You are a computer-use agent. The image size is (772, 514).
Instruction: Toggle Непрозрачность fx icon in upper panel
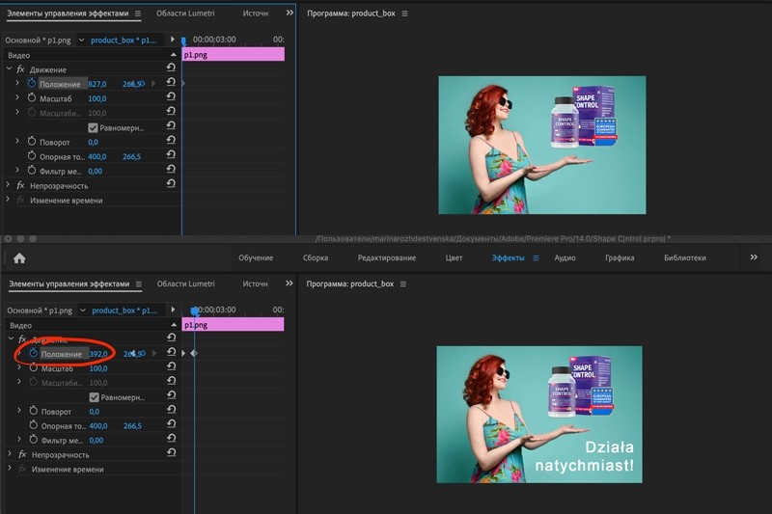point(20,185)
